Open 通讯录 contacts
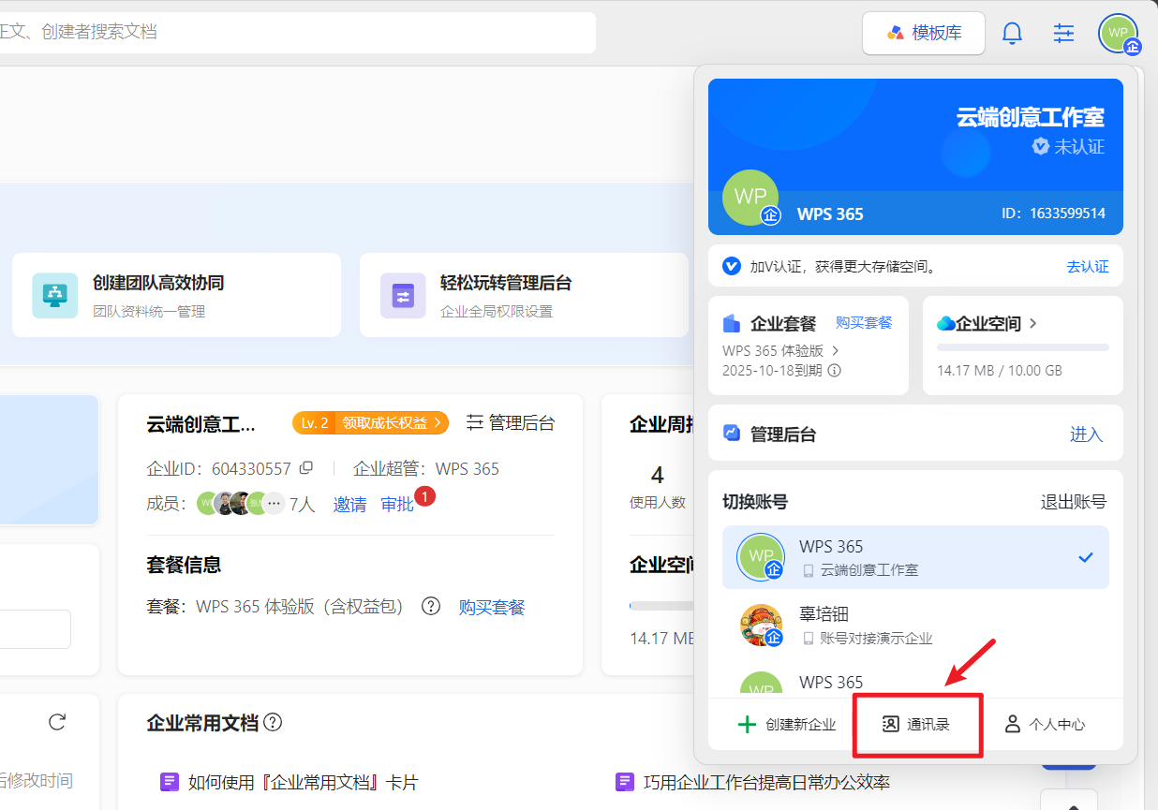 click(917, 725)
